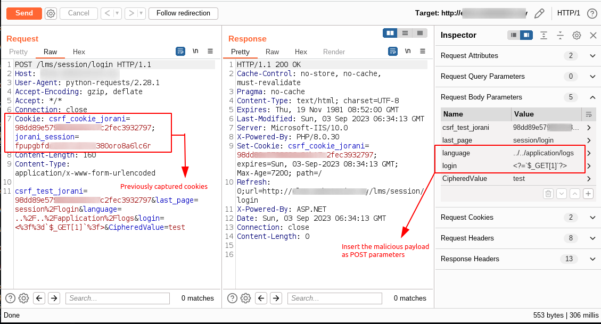Expand login parameter row arrow
The image size is (601, 324).
pyautogui.click(x=589, y=166)
